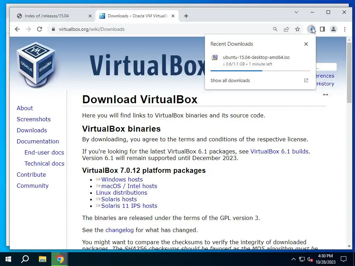355x266 pixels.
Task: Open End-user docs link
Action: 44,152
